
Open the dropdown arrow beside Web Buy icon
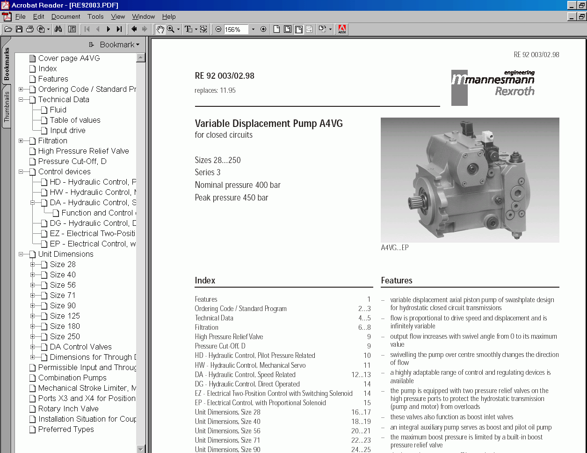coord(49,29)
